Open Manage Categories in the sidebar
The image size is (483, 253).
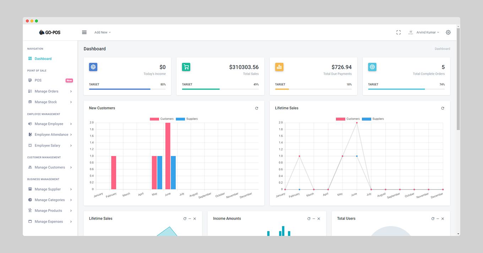tap(50, 200)
